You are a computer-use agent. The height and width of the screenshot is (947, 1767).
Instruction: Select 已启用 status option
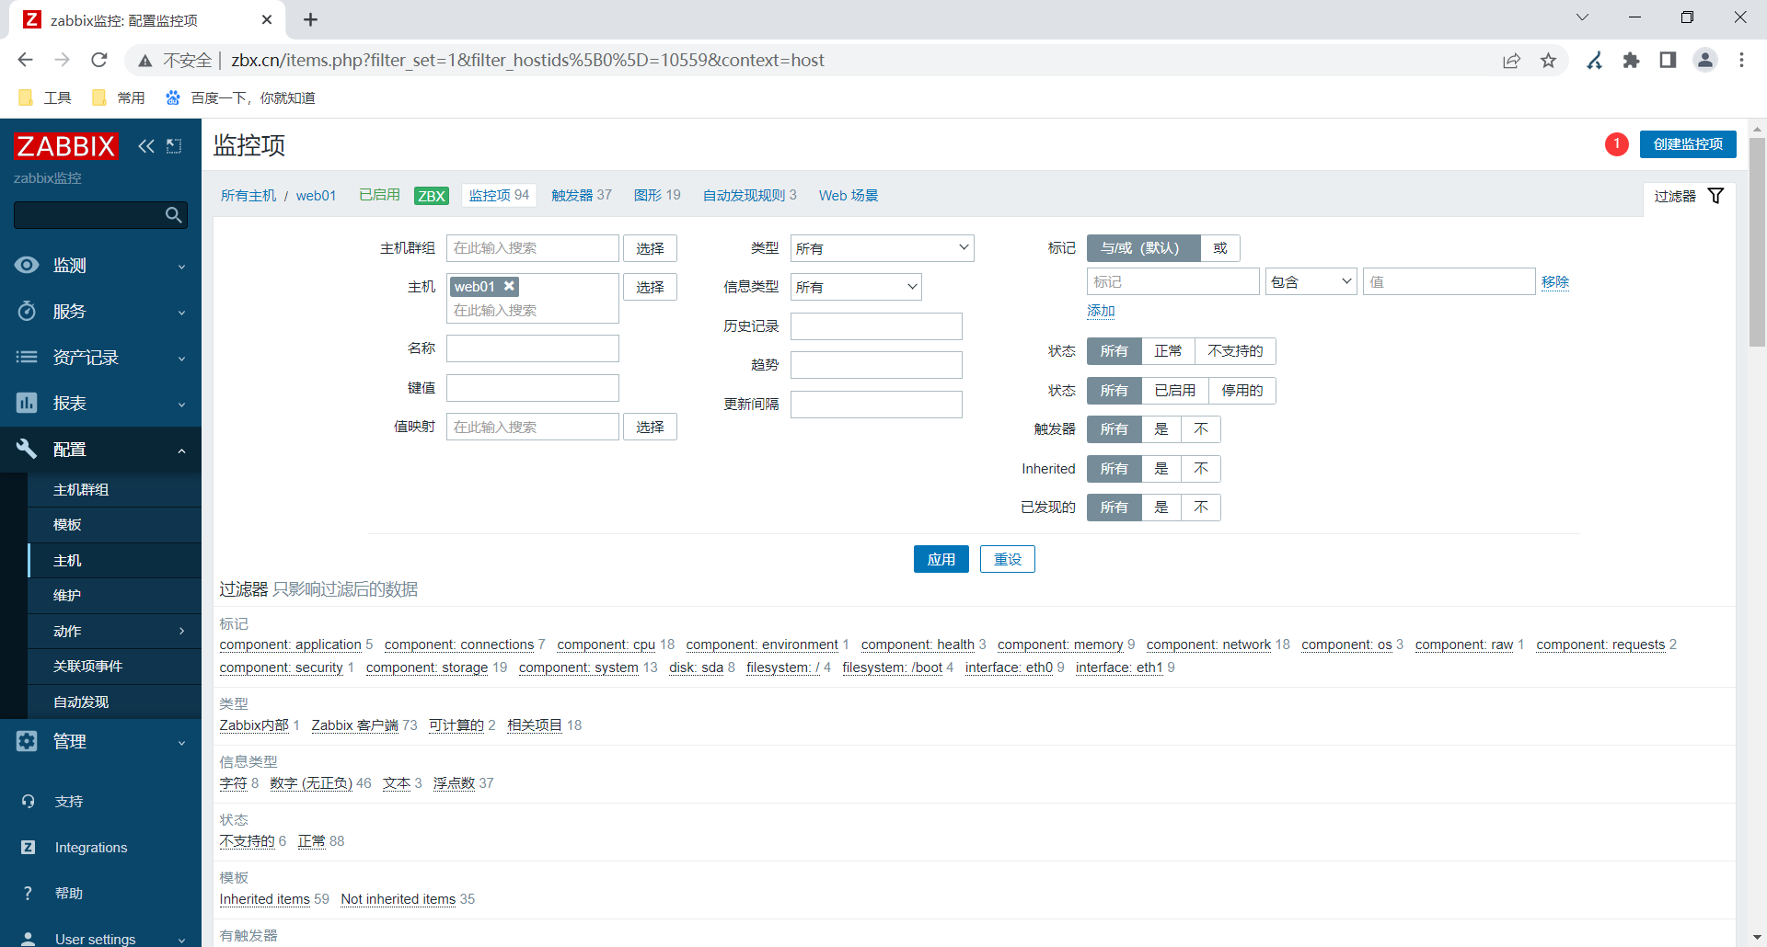click(1175, 391)
